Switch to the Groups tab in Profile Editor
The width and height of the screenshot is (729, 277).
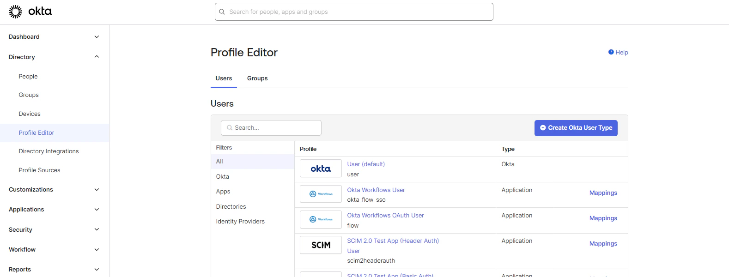pos(257,78)
